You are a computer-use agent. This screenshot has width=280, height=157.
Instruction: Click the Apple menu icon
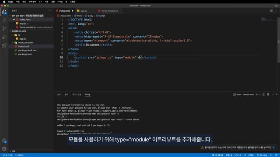pyautogui.click(x=4, y=2)
